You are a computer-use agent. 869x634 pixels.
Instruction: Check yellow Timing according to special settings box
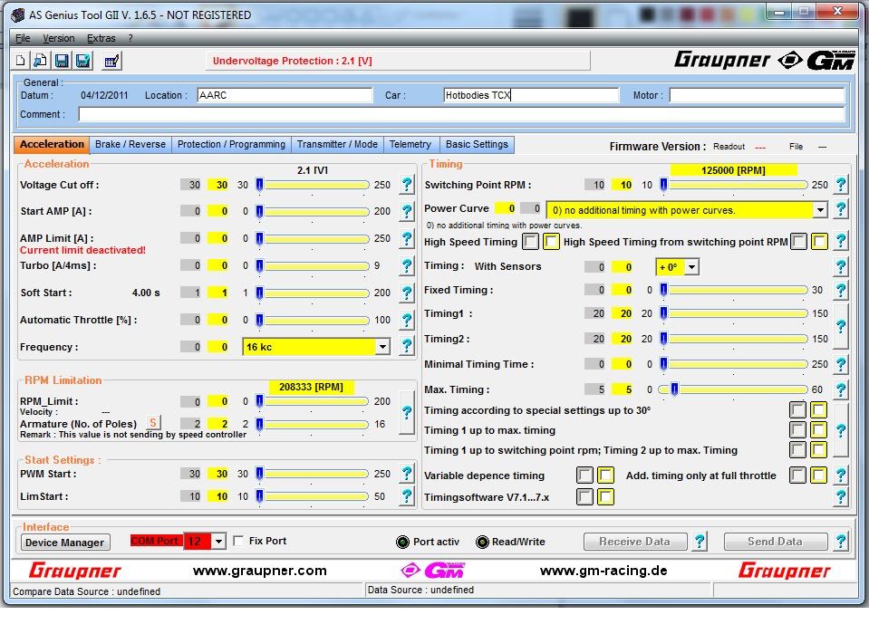pyautogui.click(x=818, y=409)
